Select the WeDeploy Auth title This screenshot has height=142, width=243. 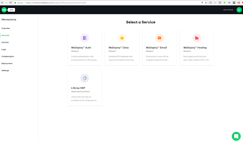coord(81,48)
